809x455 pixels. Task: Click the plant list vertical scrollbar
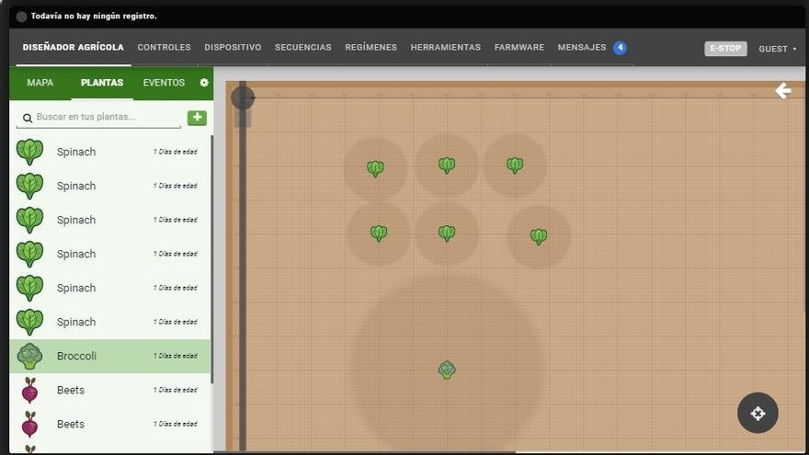(211, 257)
